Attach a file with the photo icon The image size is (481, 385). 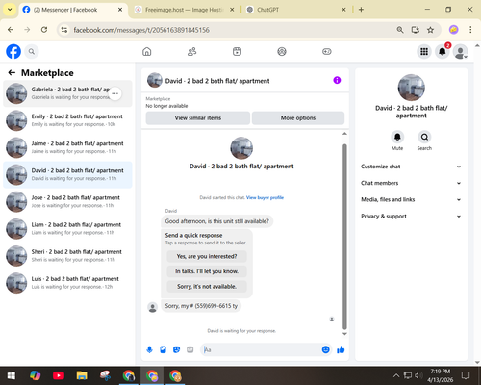click(x=163, y=349)
